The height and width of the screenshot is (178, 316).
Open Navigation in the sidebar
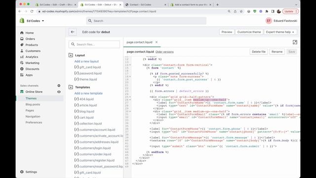(33, 117)
